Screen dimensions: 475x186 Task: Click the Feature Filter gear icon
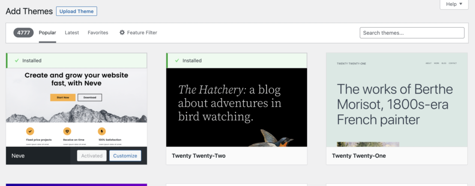tap(122, 32)
